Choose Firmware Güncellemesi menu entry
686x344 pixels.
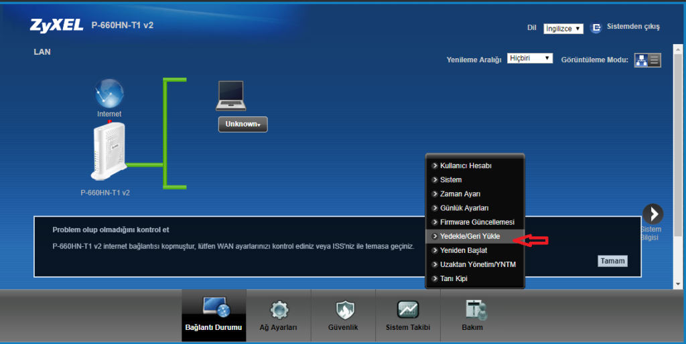tap(475, 222)
